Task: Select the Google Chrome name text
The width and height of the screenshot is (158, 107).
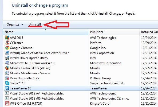Action: (x=21, y=48)
